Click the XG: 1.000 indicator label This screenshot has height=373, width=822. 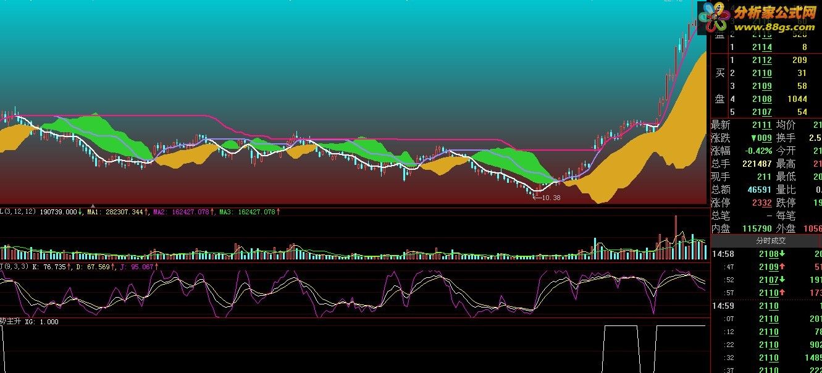point(41,322)
